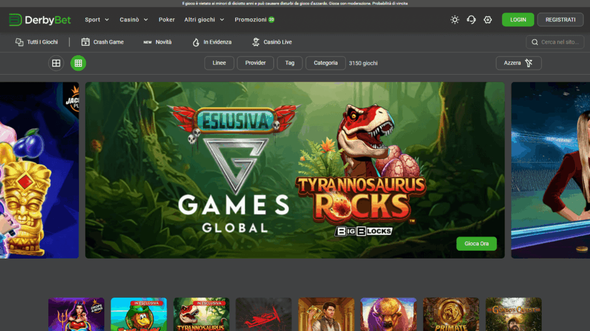Open customer support headset icon
Screen dimensions: 590x331
471,20
